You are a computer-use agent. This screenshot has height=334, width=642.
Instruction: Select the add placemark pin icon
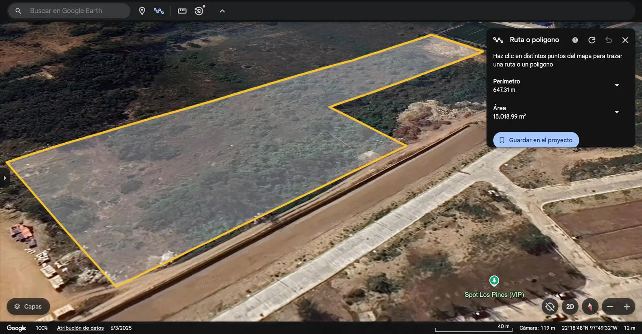(142, 11)
